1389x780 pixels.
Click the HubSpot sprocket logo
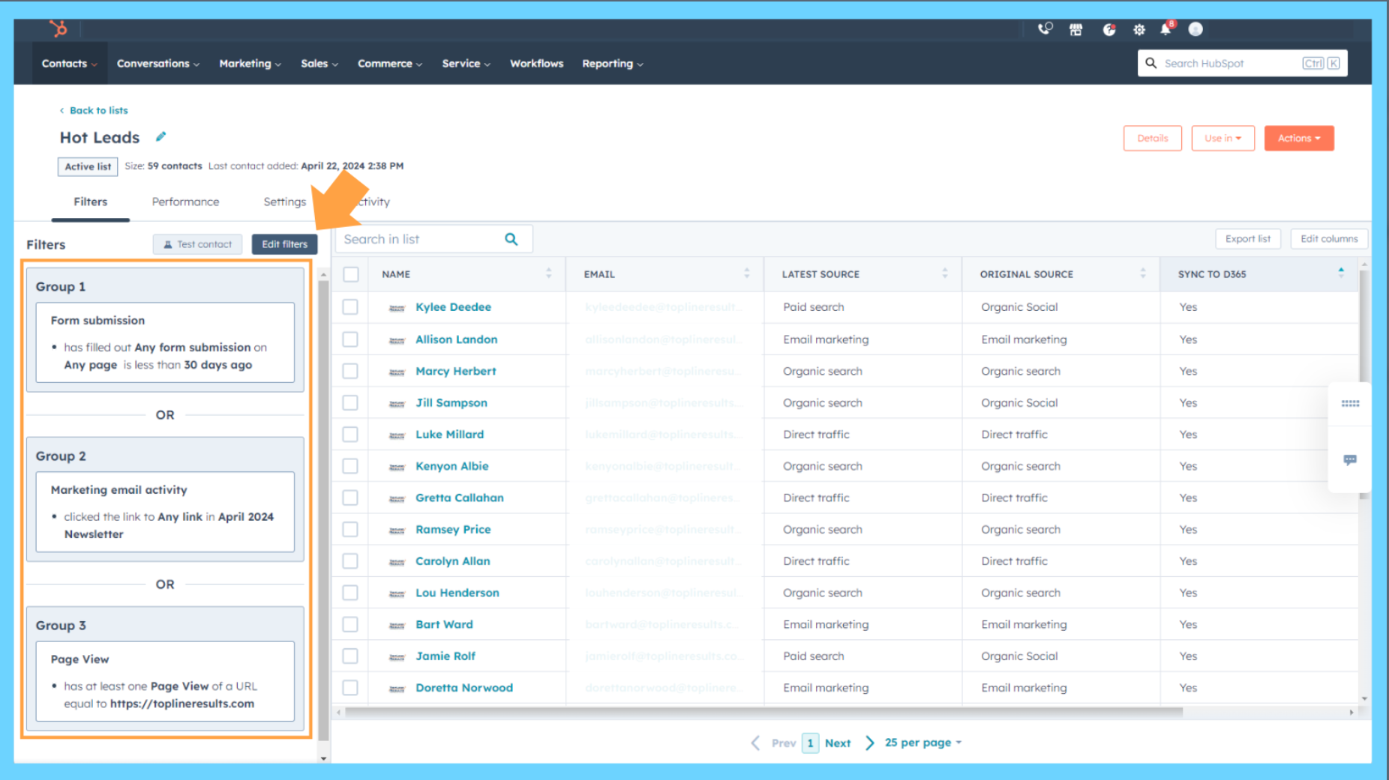[x=58, y=29]
